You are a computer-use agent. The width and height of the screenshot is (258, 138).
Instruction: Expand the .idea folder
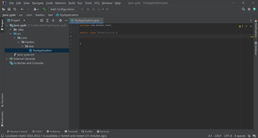11,29
